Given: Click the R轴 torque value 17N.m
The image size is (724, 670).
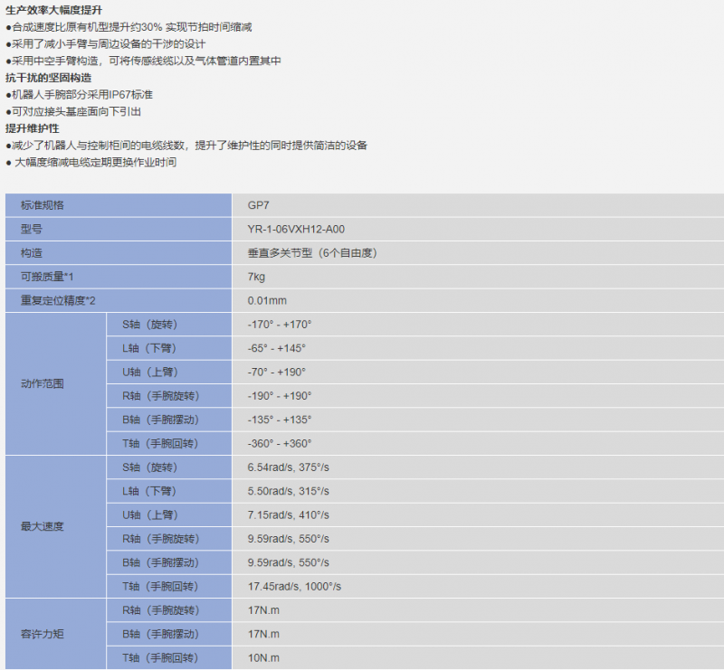Looking at the screenshot, I should 263,610.
